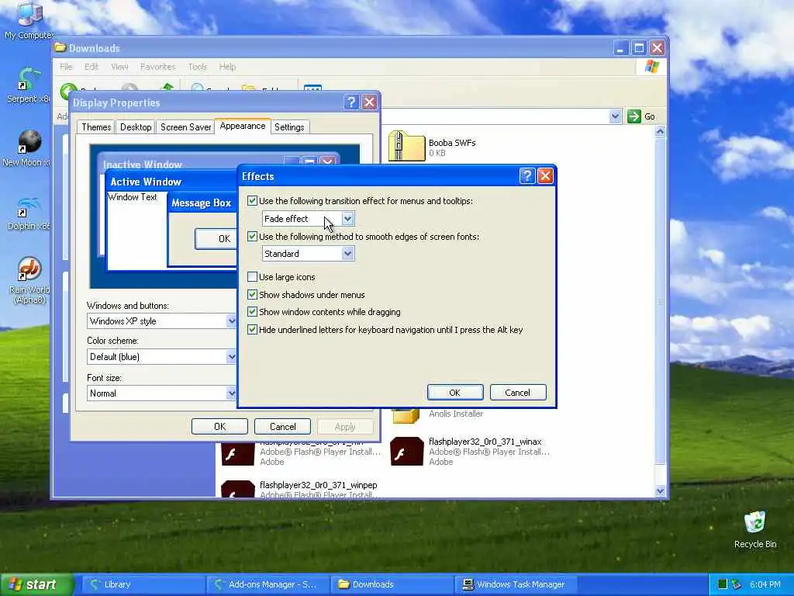The width and height of the screenshot is (794, 596).
Task: Switch to the Screen Saver tab
Action: 185,127
